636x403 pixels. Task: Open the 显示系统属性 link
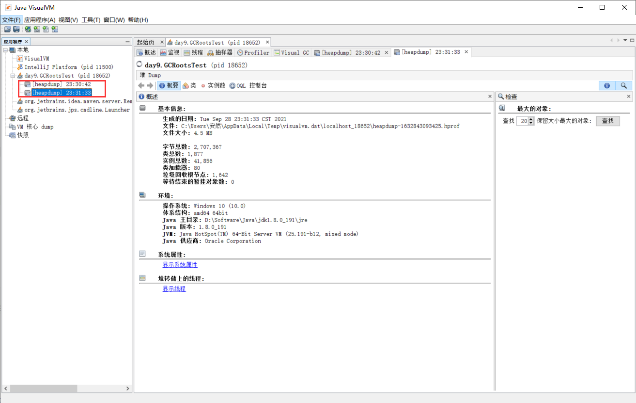pyautogui.click(x=180, y=265)
